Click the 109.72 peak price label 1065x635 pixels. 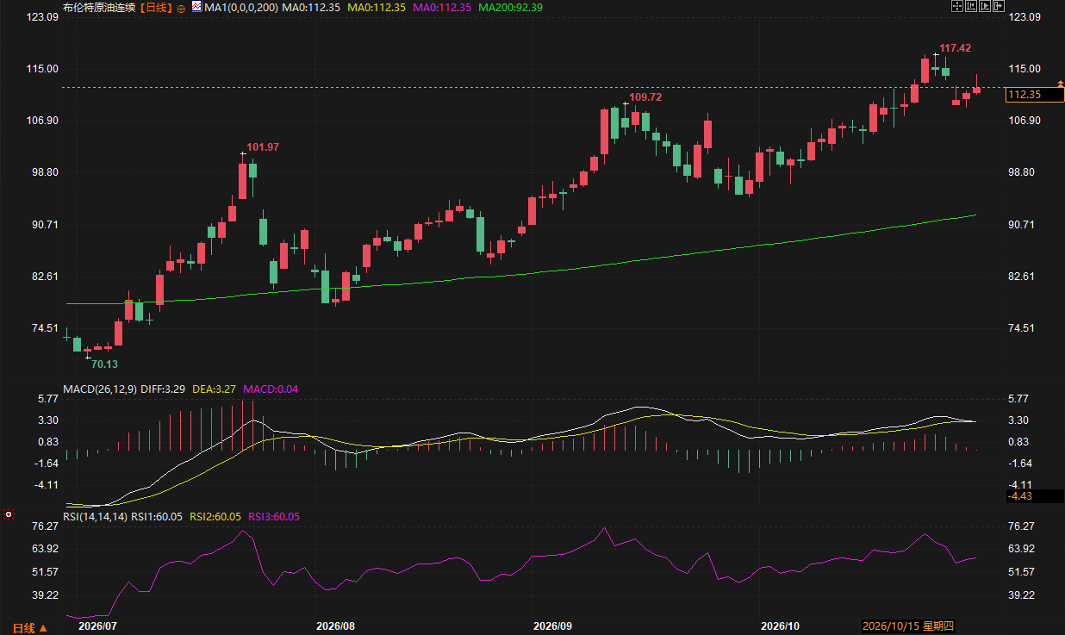(x=645, y=97)
